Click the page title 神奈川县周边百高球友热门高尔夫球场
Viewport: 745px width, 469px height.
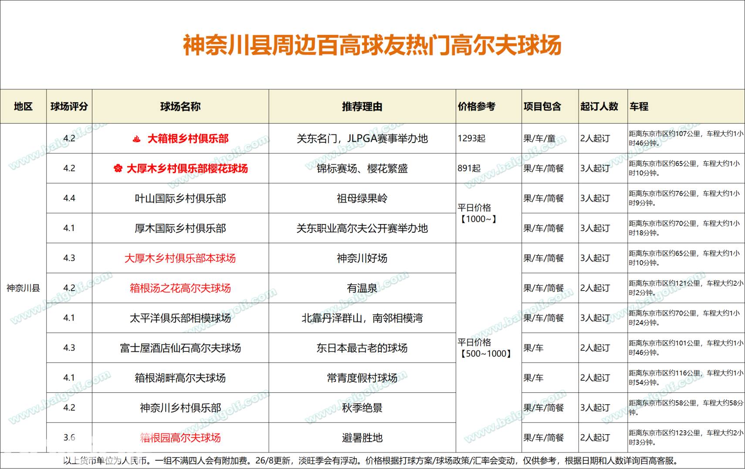372,45
